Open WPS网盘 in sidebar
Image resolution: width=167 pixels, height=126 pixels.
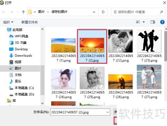[x=19, y=36]
